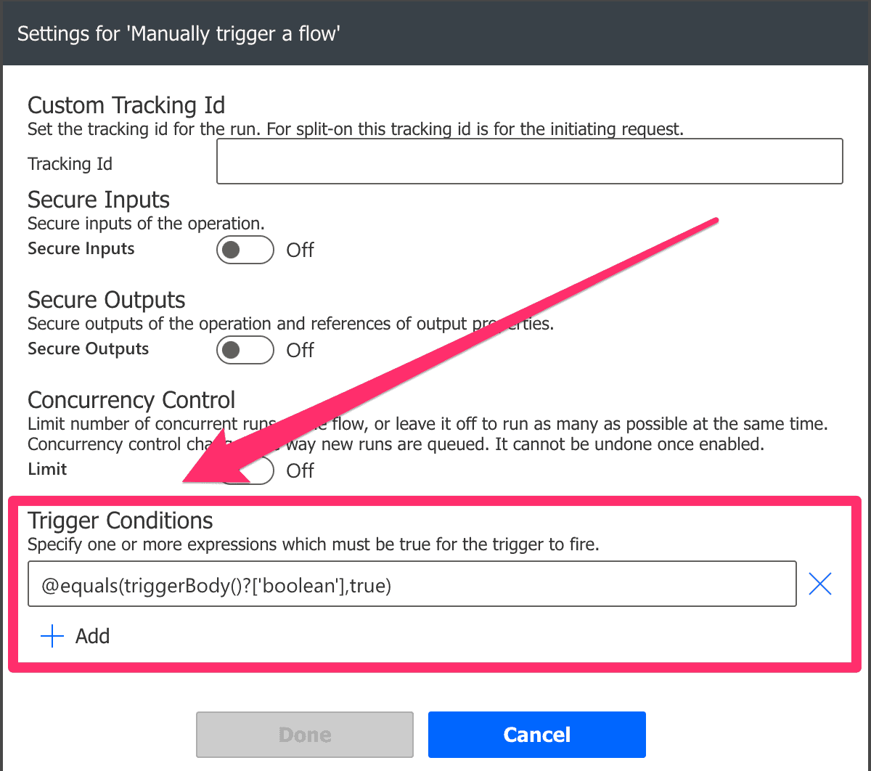Click the plus icon beside Add

51,636
